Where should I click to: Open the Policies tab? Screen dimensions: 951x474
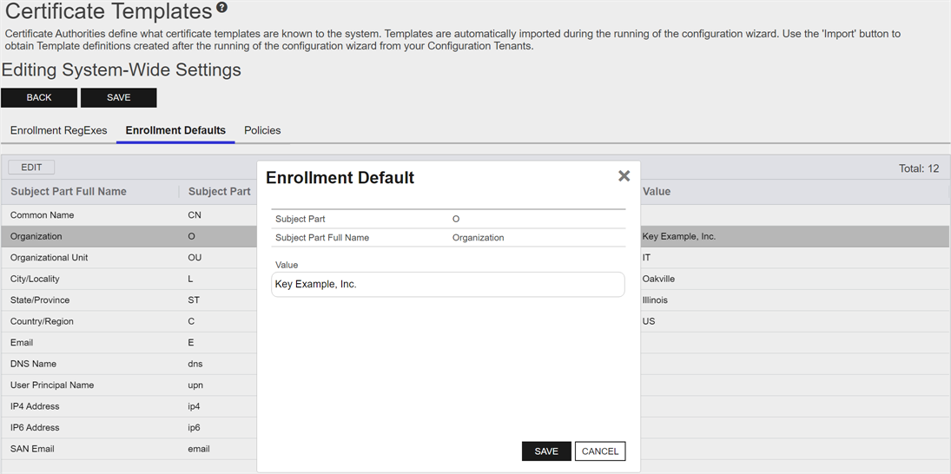(262, 130)
